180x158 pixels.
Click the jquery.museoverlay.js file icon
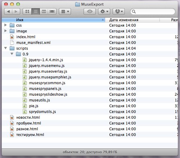[x=25, y=71]
